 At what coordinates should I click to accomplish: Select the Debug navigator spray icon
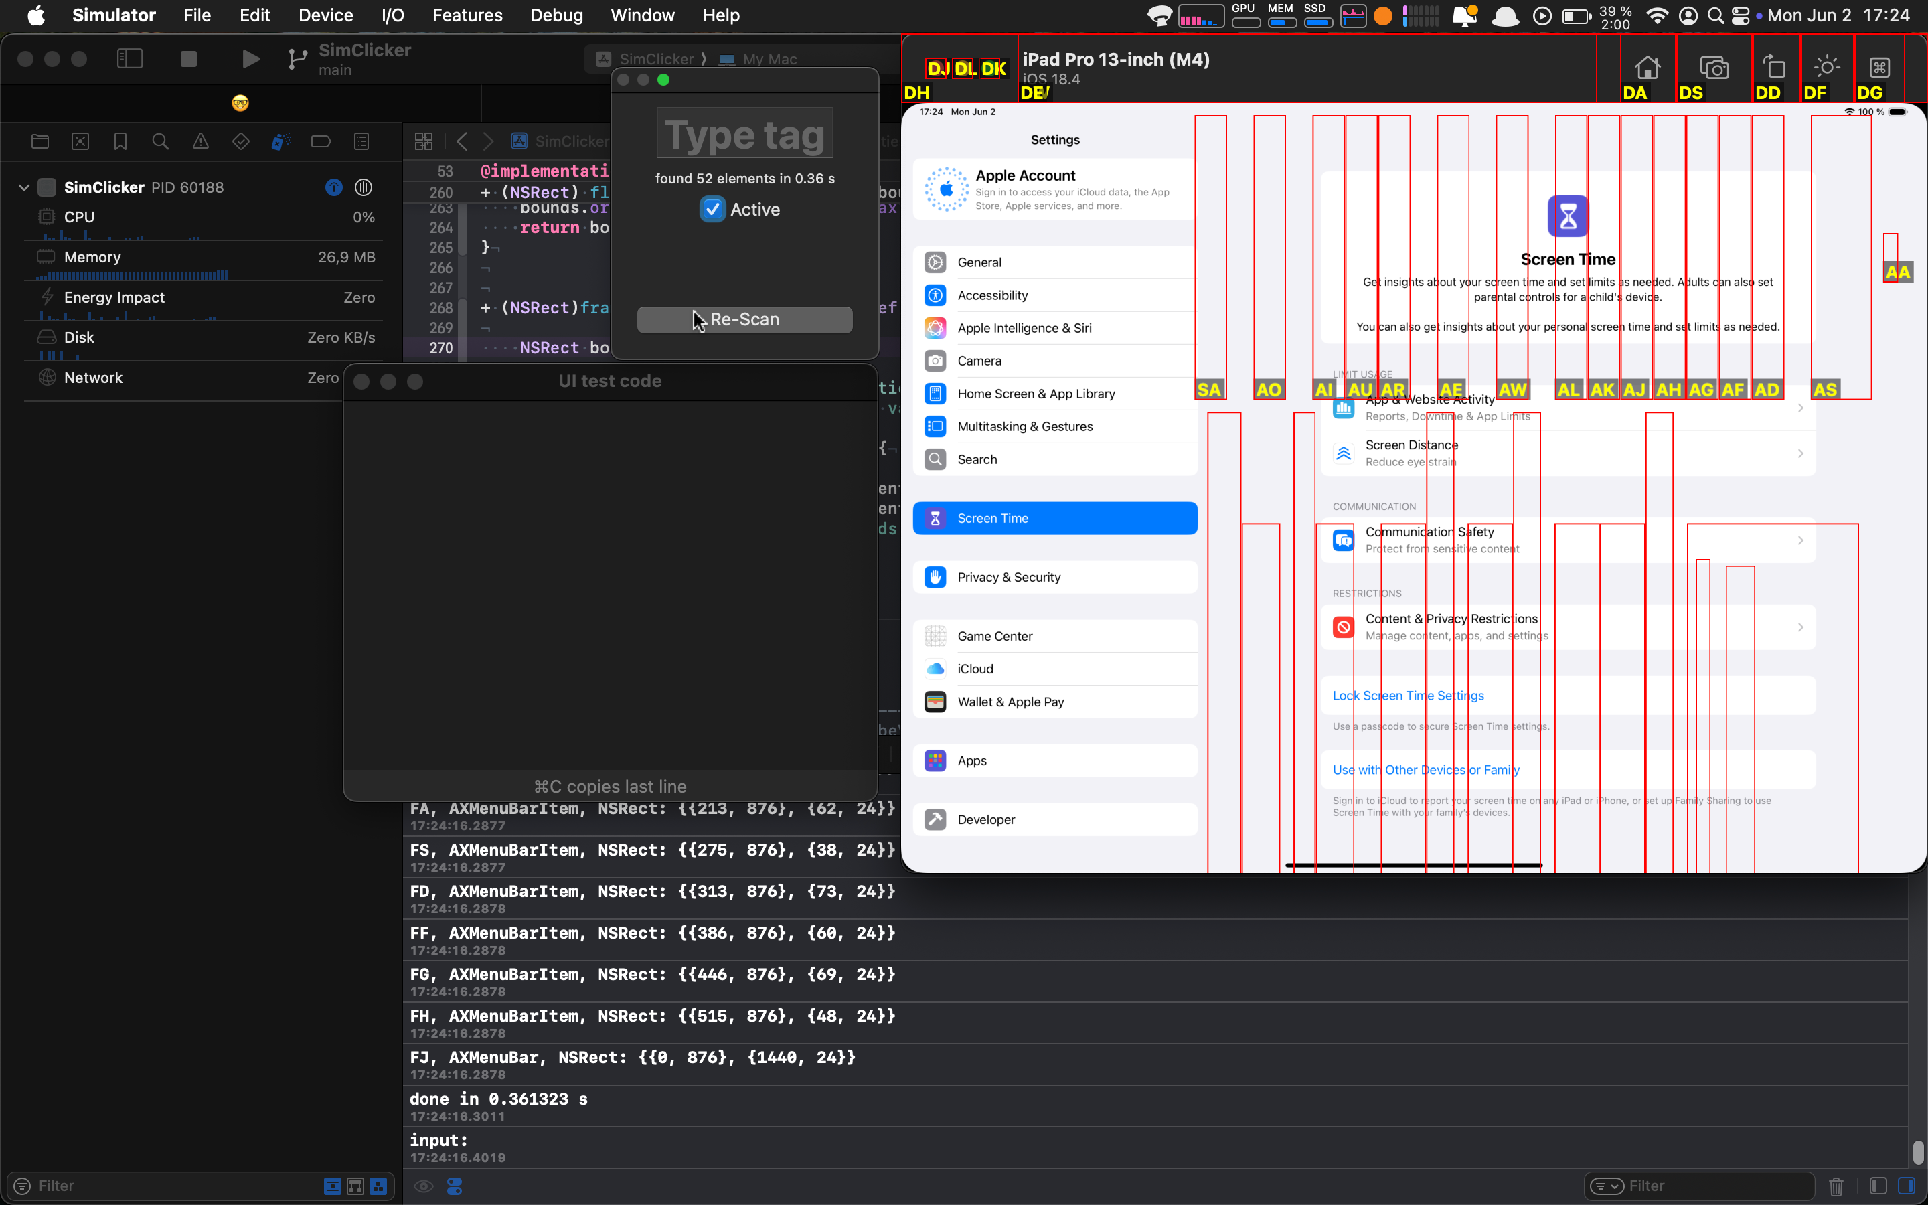point(280,141)
